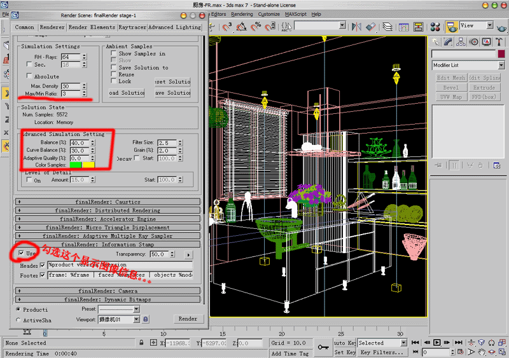The height and width of the screenshot is (358, 509).
Task: Open the Modifier List dropdown
Action: click(x=468, y=65)
